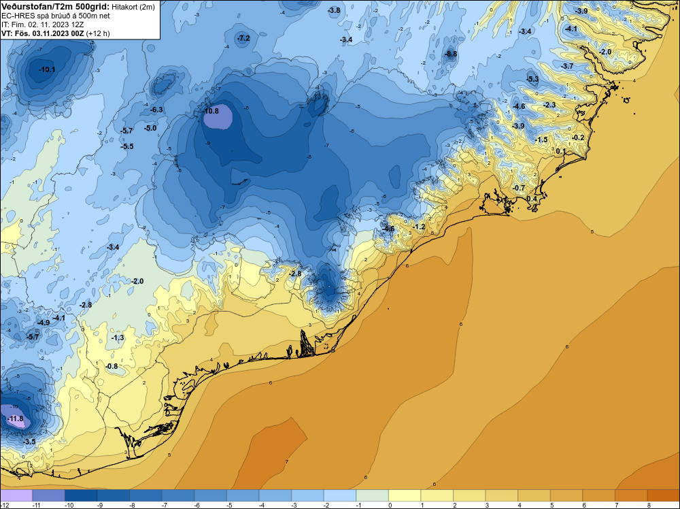Click the -3.8 temperature value

click(x=334, y=10)
